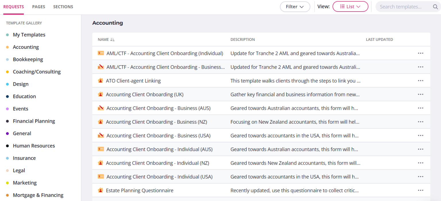
Task: Select the General category
Action: tap(22, 134)
